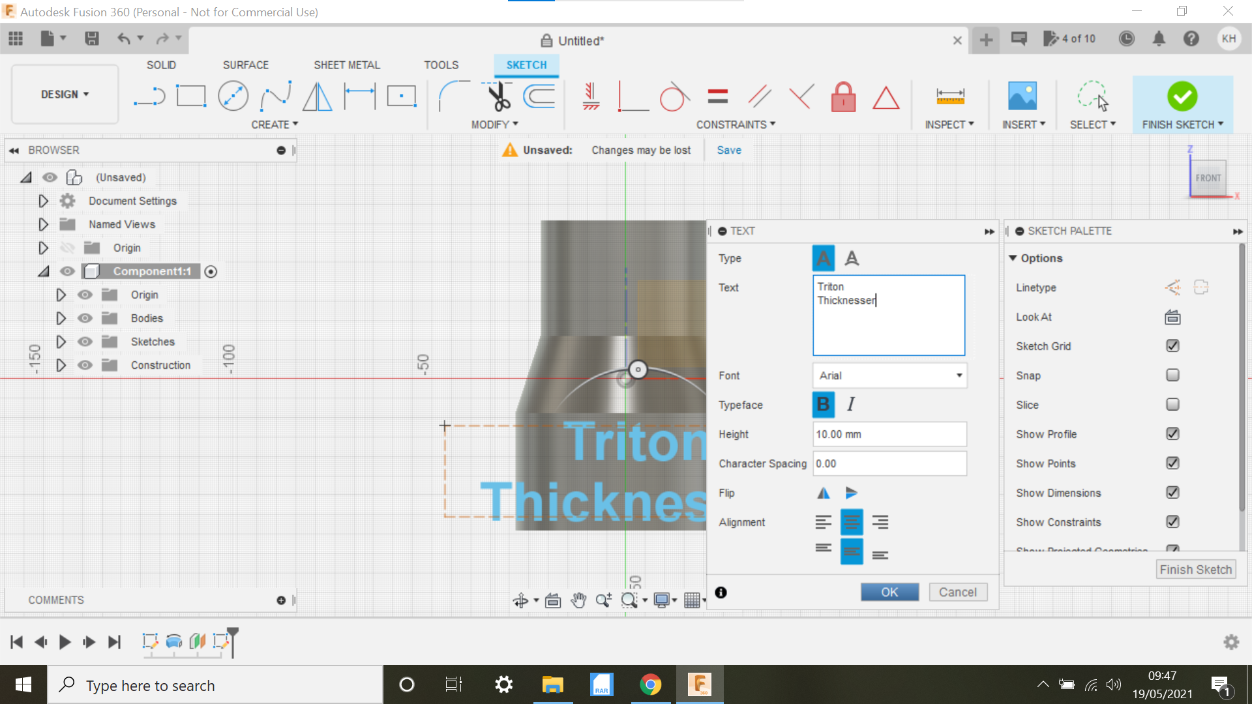
Task: Uncheck the Show Points checkbox
Action: tap(1172, 463)
